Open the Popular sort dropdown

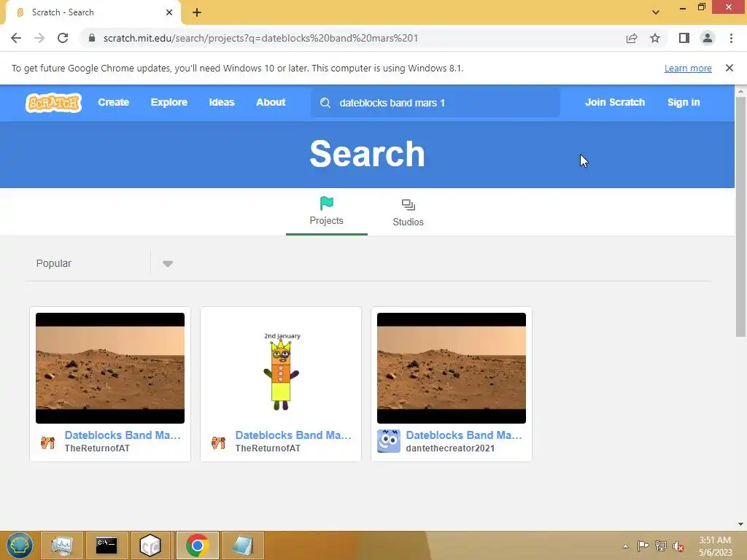click(x=104, y=263)
